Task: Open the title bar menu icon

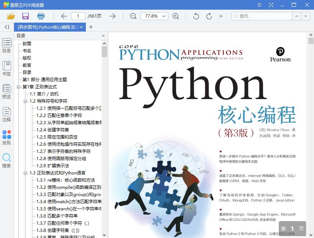Action: pyautogui.click(x=259, y=5)
